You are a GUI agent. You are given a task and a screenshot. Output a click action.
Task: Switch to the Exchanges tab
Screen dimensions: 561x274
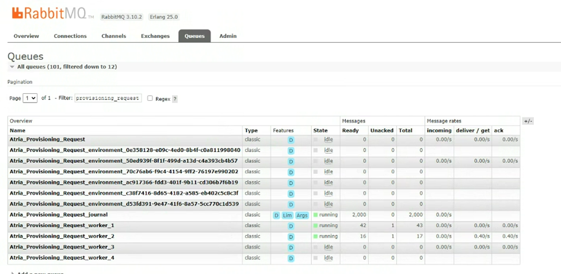(155, 36)
